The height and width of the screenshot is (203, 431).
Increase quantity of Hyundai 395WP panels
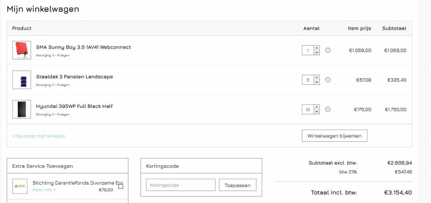pyautogui.click(x=317, y=107)
